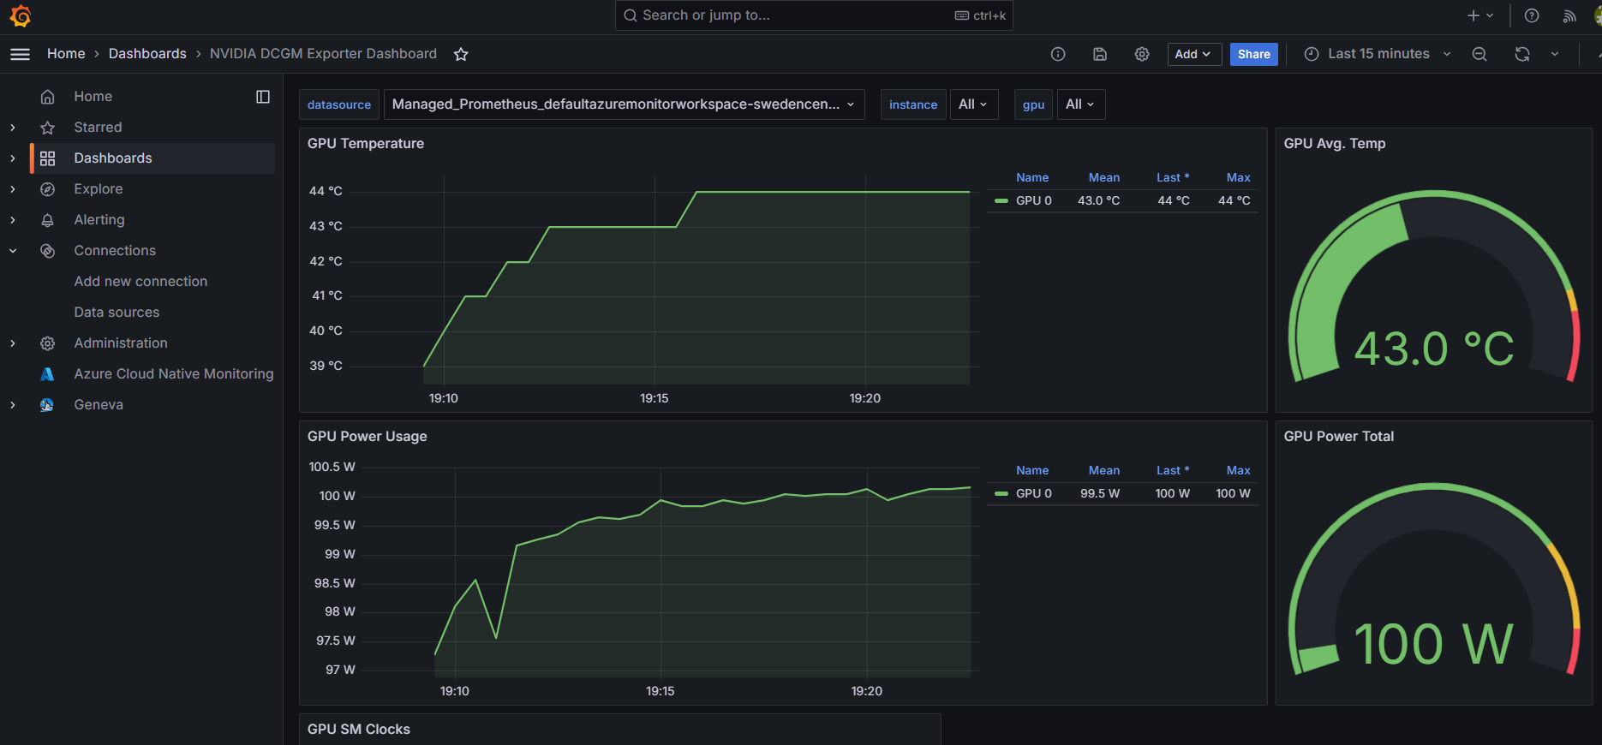Open dashboard settings gear icon

[x=1142, y=54]
